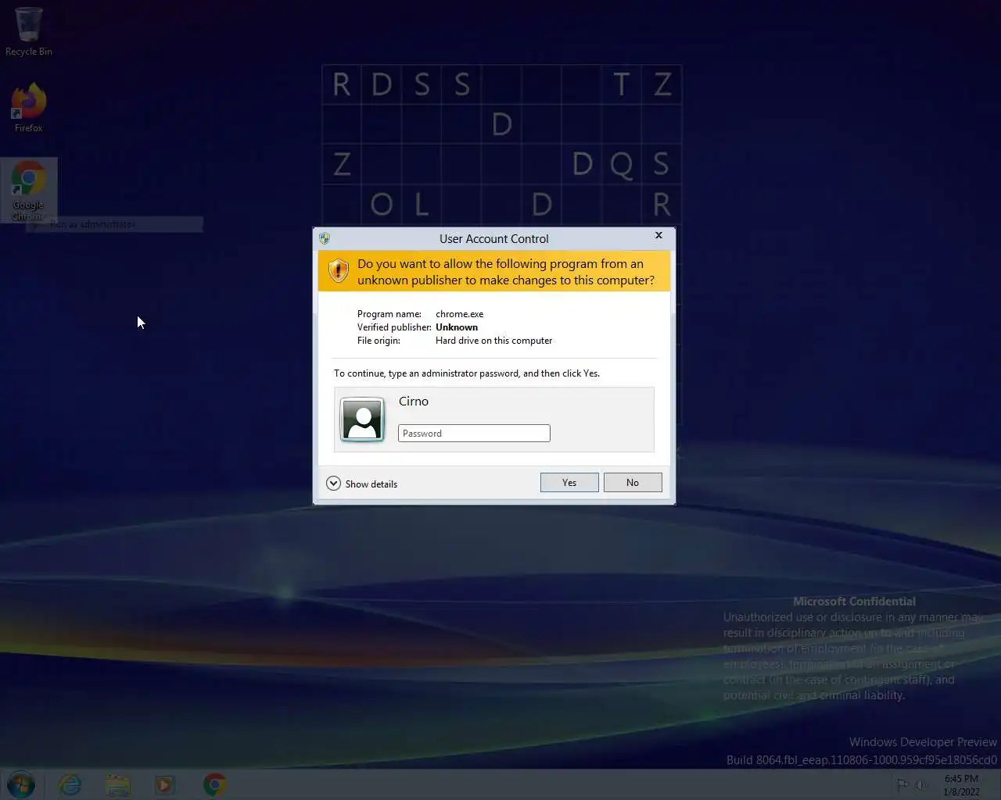Click the chrome.exe program name text
Viewport: 1001px width, 800px height.
pyautogui.click(x=460, y=314)
